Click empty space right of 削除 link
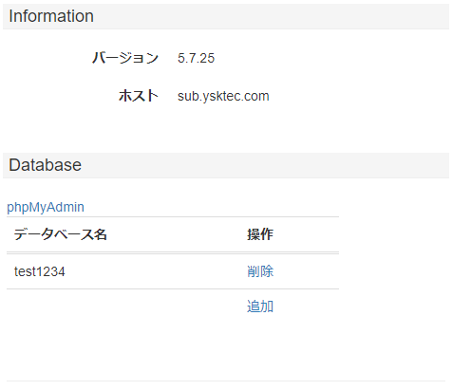 [306, 271]
